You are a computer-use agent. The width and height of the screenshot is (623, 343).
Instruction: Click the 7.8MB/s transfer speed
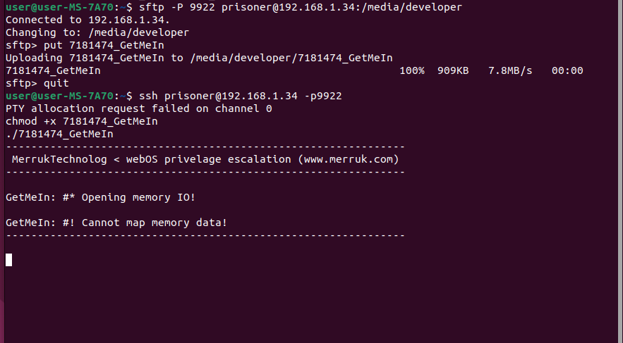point(510,70)
